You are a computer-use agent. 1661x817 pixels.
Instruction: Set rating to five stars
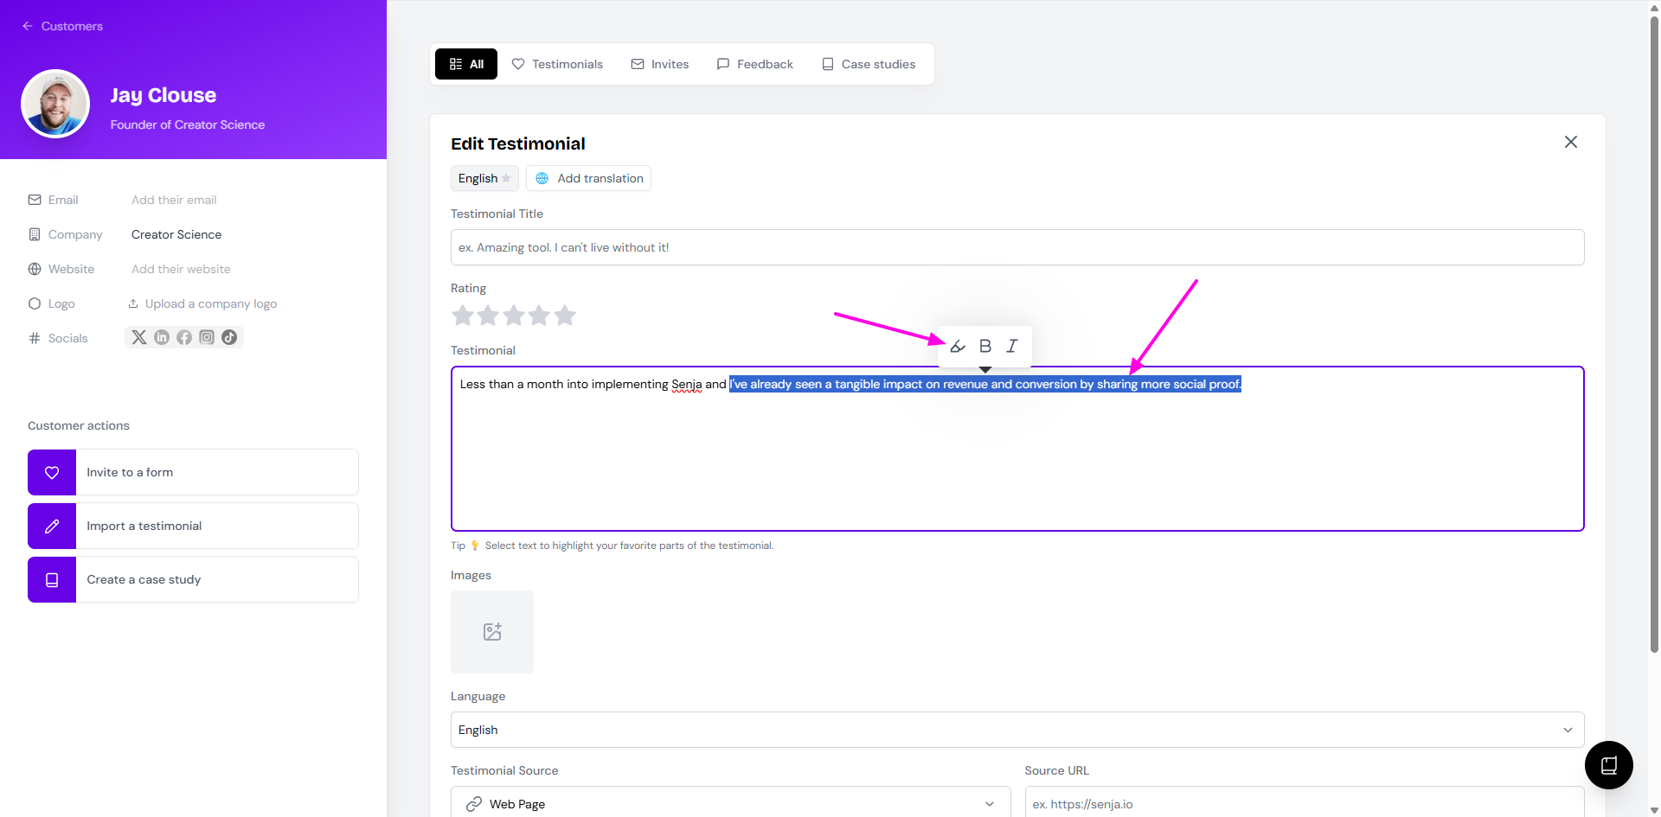pos(565,316)
